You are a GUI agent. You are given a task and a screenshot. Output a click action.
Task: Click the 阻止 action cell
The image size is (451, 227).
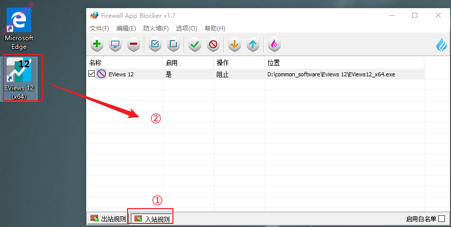[x=222, y=75]
